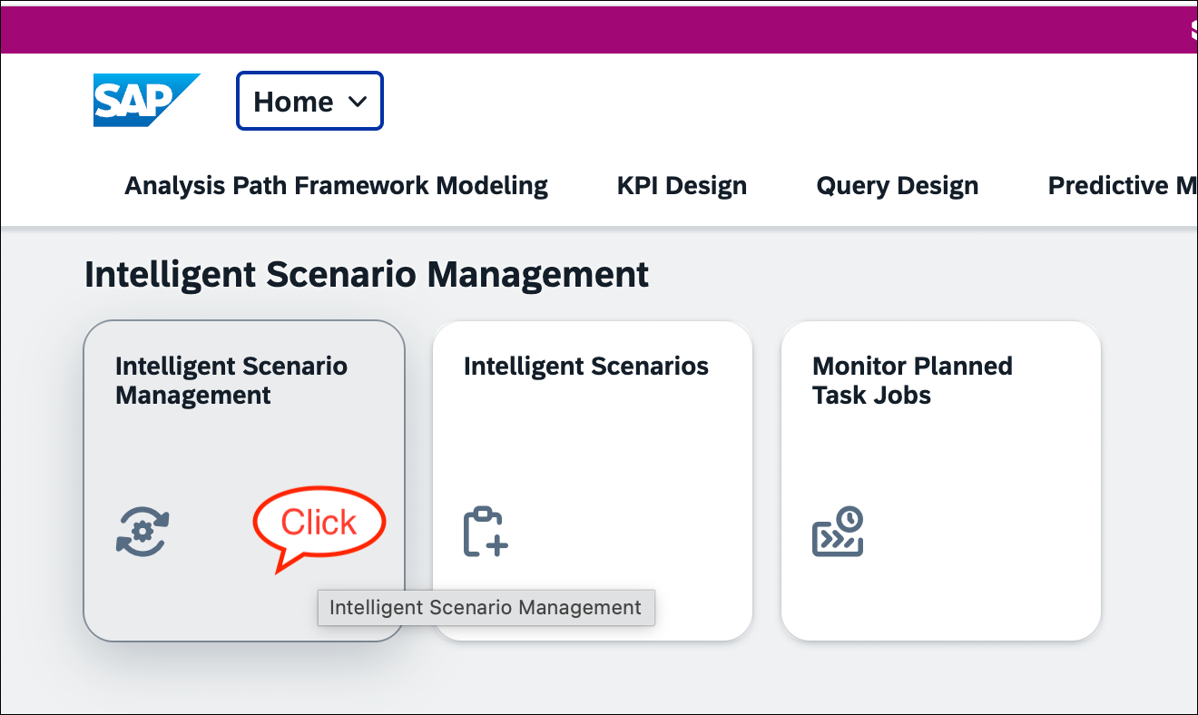Screen dimensions: 1198x715
Task: Click the gear with arrows sync icon
Action: click(x=142, y=532)
